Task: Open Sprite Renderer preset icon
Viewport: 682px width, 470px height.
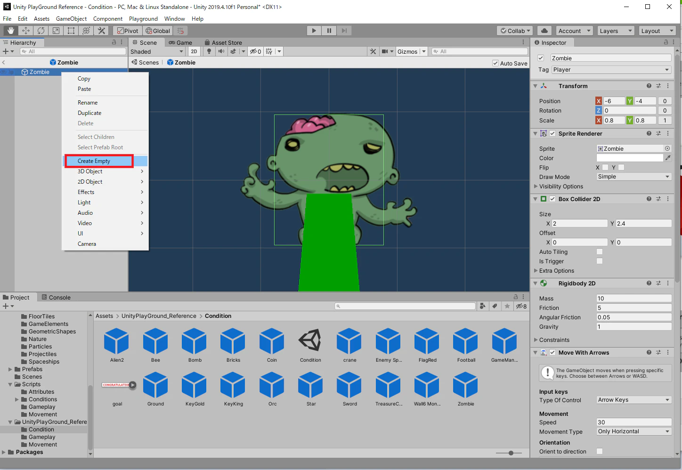Action: [658, 133]
